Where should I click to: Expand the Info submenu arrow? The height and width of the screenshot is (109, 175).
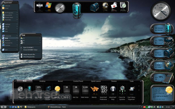pyautogui.click(x=17, y=29)
